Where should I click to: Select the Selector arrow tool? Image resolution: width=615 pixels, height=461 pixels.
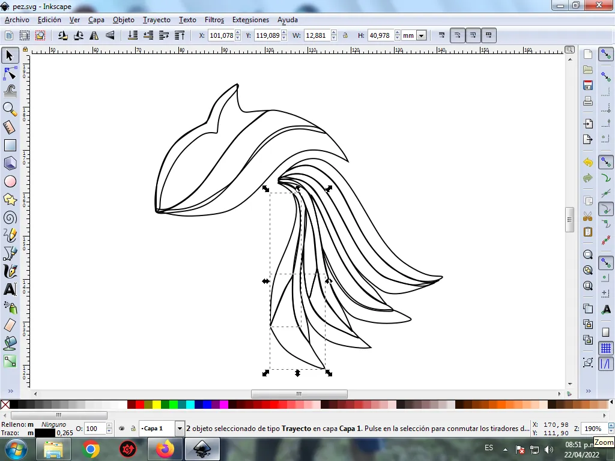click(10, 55)
